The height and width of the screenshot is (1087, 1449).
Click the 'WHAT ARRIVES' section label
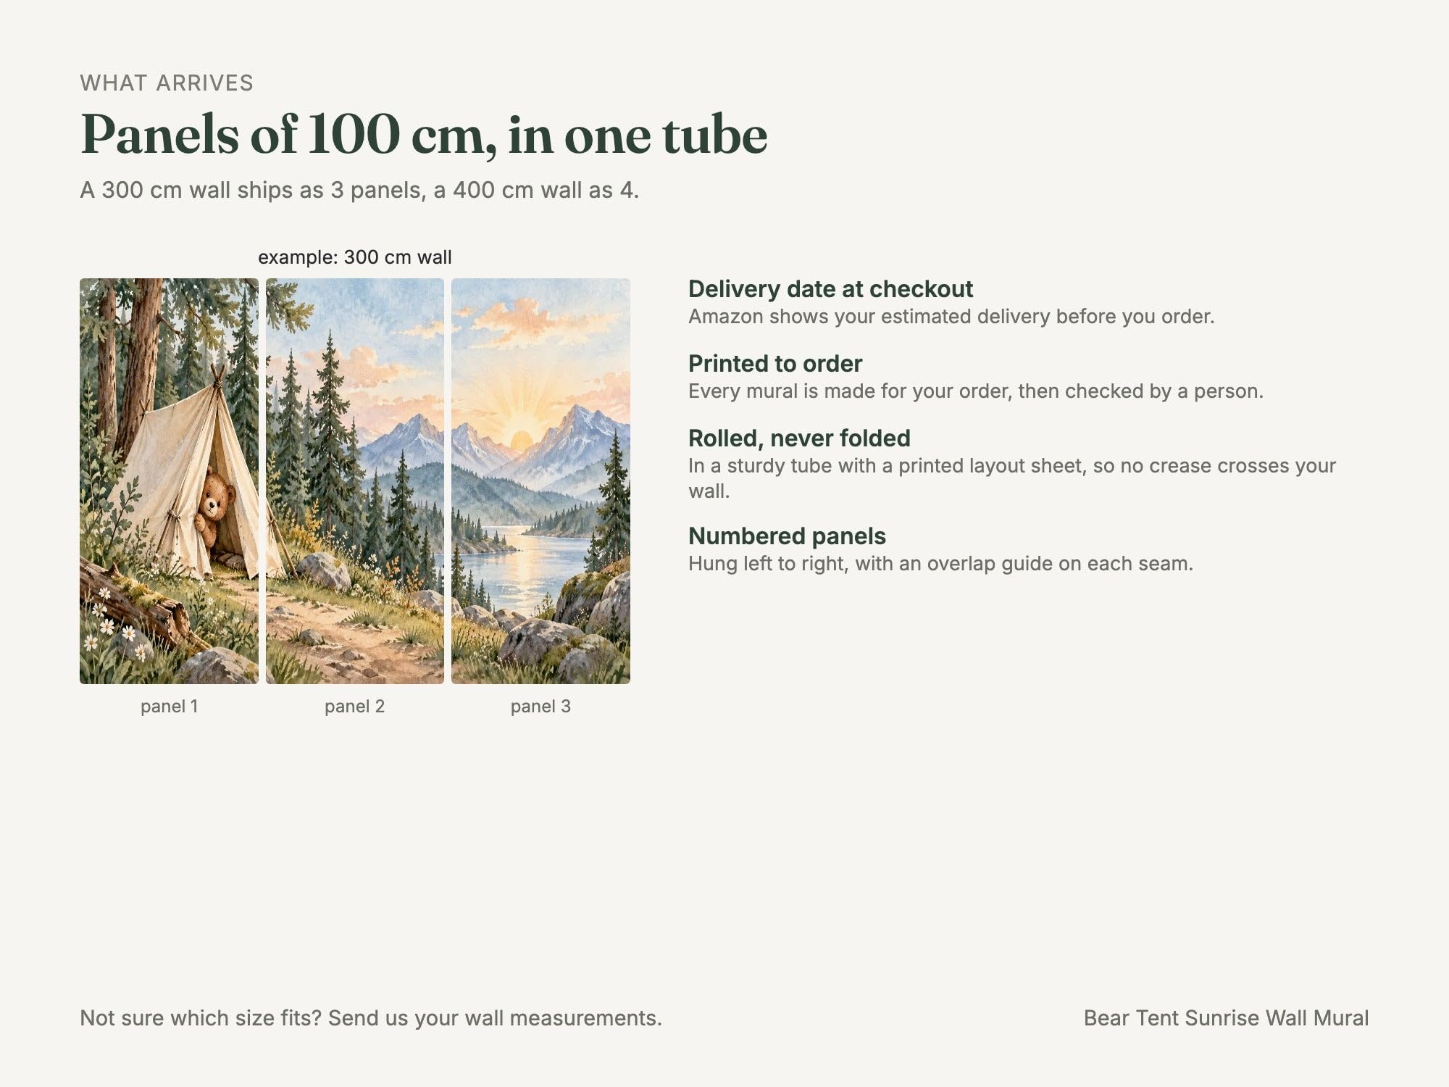pyautogui.click(x=167, y=83)
